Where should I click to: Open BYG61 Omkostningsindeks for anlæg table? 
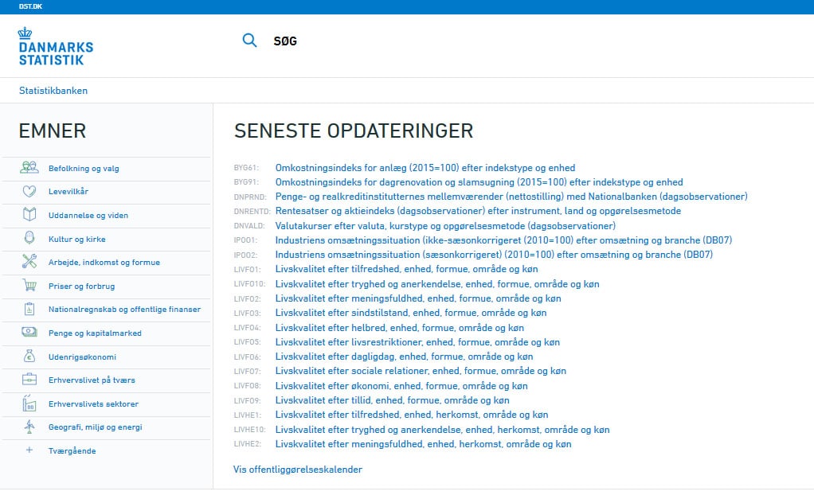point(425,168)
